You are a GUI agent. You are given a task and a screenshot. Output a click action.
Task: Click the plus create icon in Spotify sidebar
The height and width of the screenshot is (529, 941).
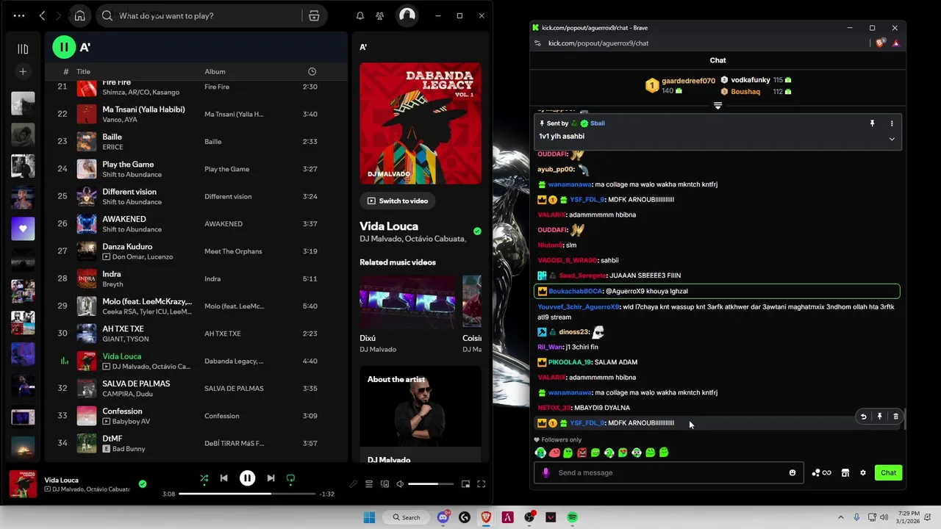tap(23, 71)
